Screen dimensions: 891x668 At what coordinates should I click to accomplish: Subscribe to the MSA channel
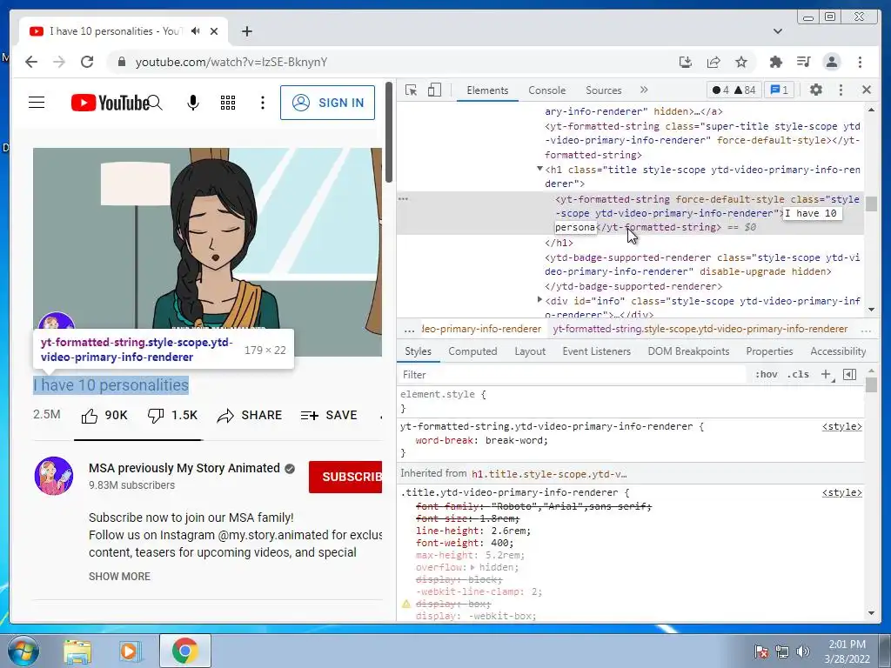345,477
